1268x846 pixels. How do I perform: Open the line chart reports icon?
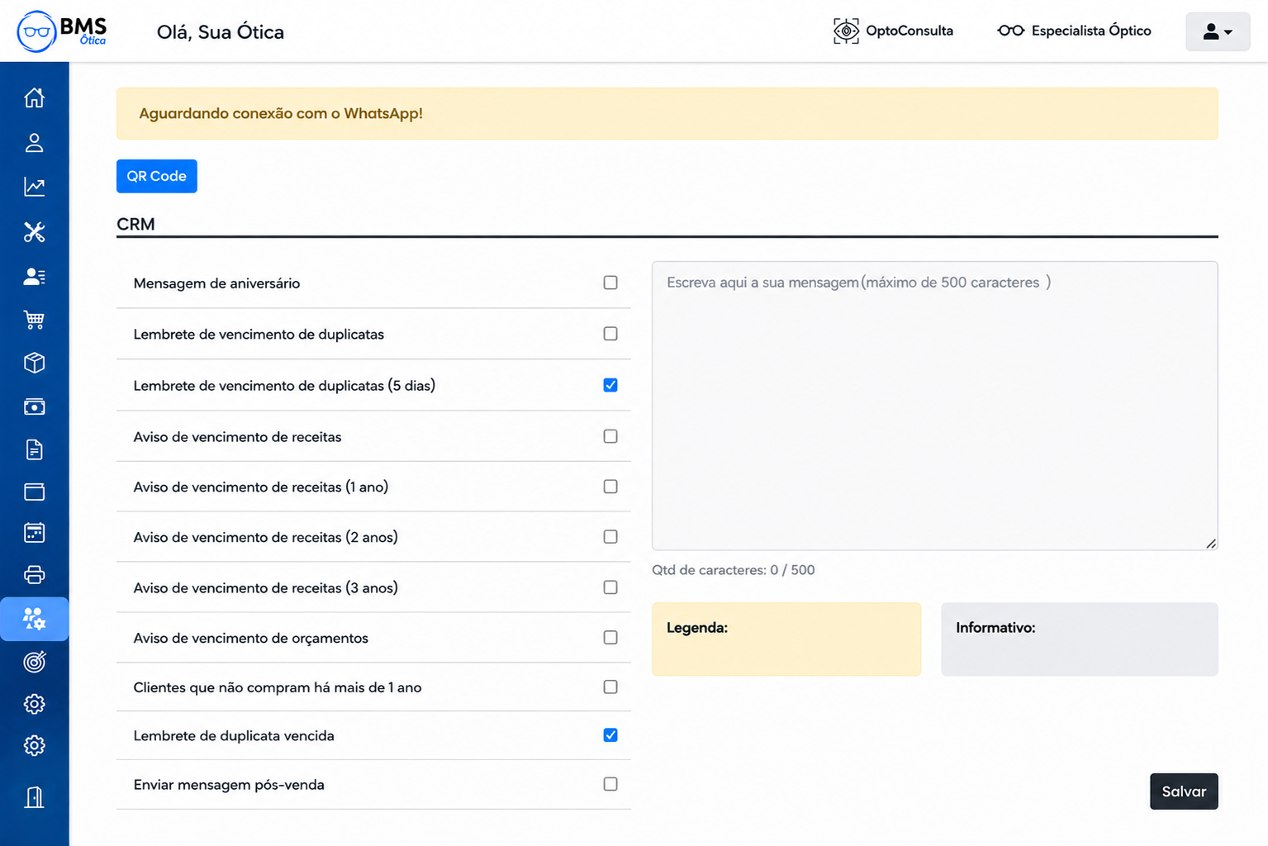click(x=34, y=187)
